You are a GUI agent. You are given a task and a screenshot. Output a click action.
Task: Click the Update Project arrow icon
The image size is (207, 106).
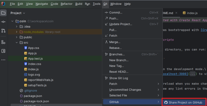coord(106,24)
